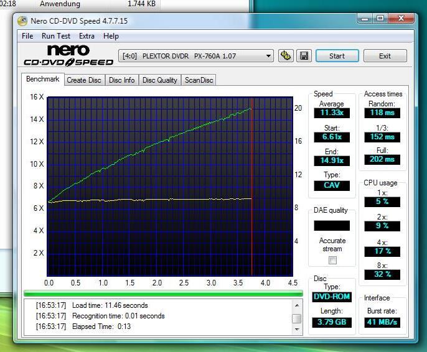This screenshot has height=352, width=427.
Task: Click the speed Type value CAV
Action: pyautogui.click(x=332, y=185)
